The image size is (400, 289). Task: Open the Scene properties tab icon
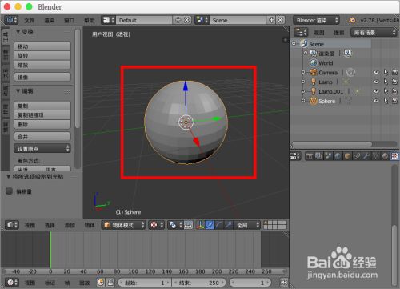click(x=328, y=156)
